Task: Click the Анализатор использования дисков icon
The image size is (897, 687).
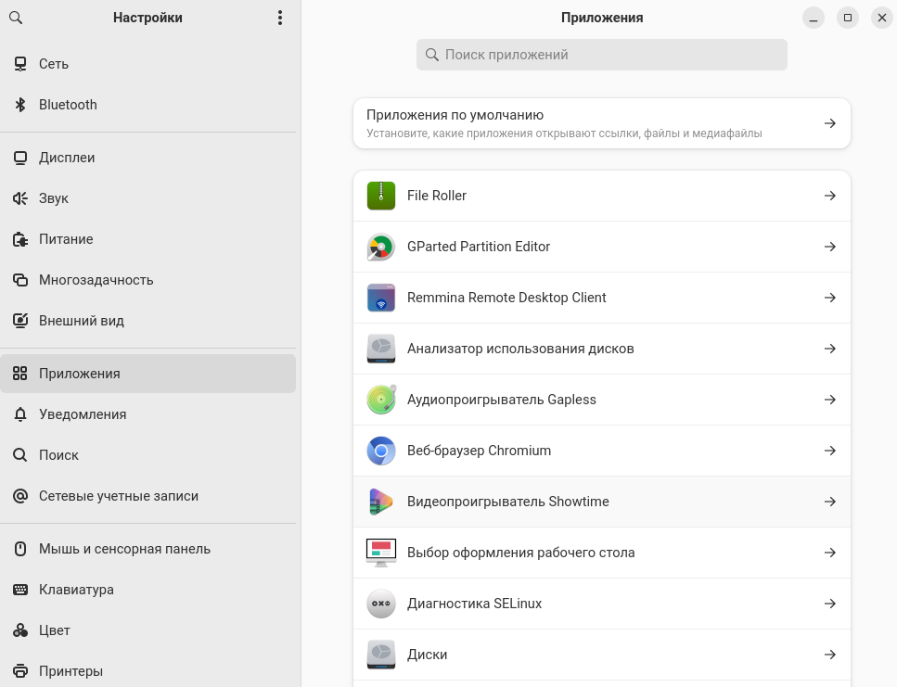Action: (x=381, y=349)
